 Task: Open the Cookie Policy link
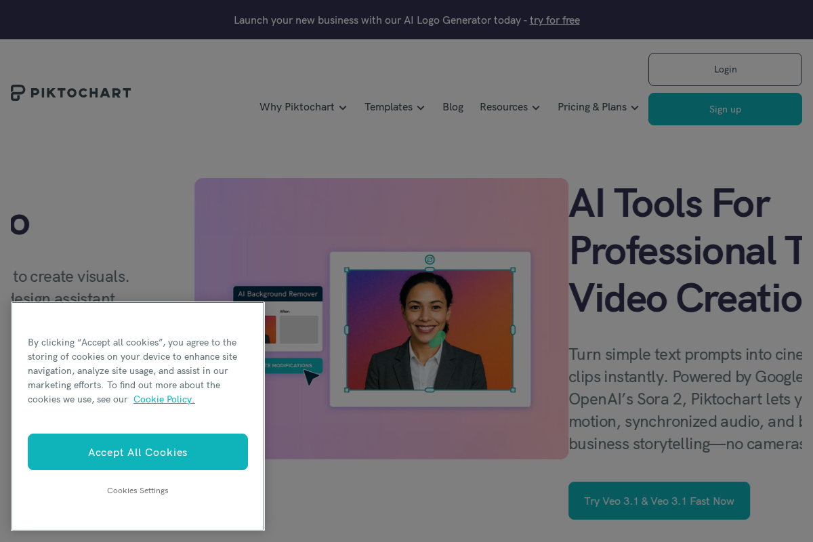[x=163, y=399]
